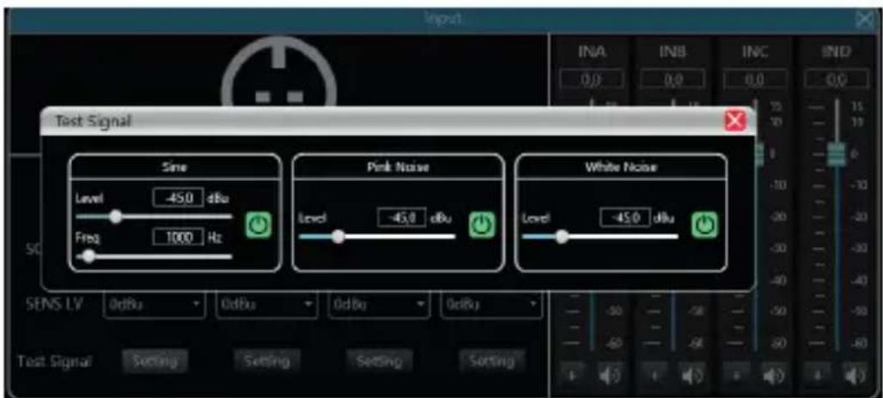Open the third SENS LV 0dBu dropdown
Image resolution: width=883 pixels, height=398 pixels.
click(x=379, y=305)
